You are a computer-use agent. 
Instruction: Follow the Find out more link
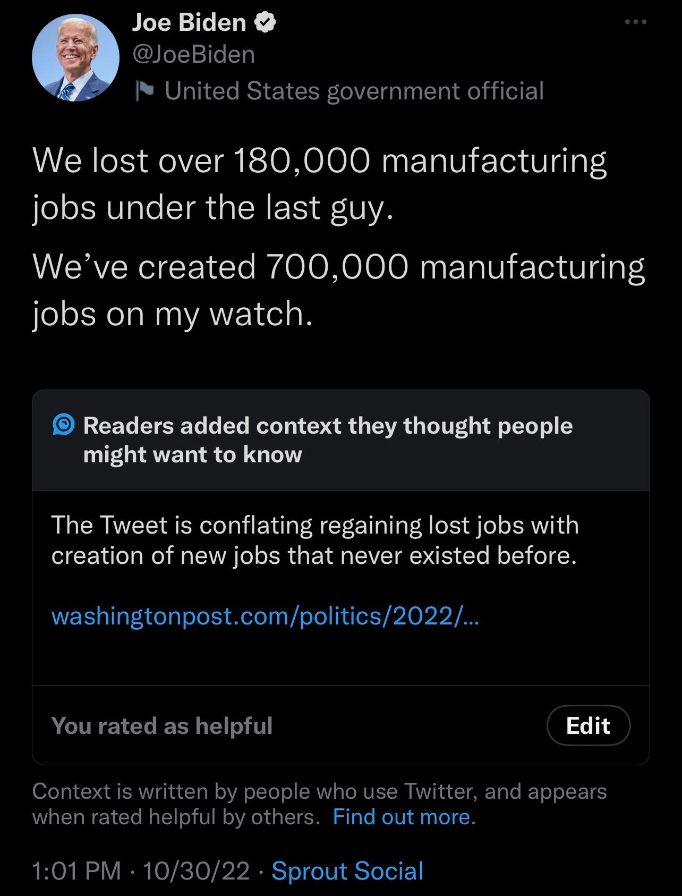(402, 817)
